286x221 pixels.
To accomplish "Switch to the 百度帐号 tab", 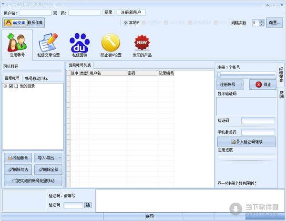I will [x=12, y=78].
